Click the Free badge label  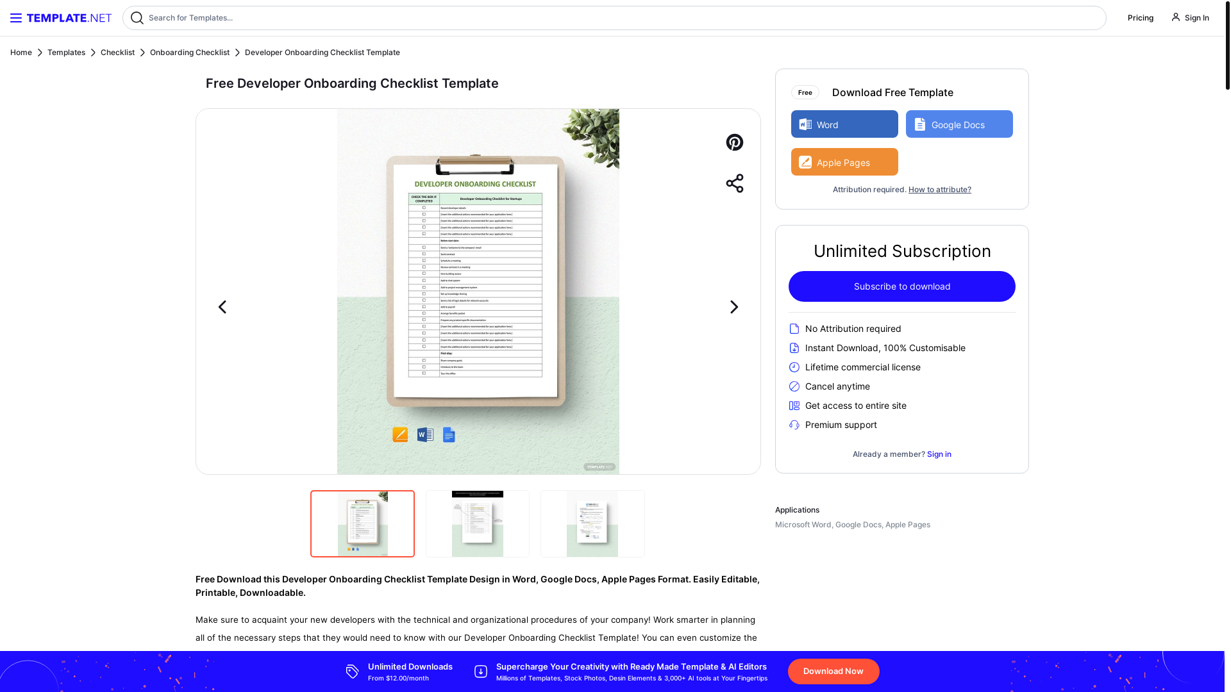tap(805, 93)
